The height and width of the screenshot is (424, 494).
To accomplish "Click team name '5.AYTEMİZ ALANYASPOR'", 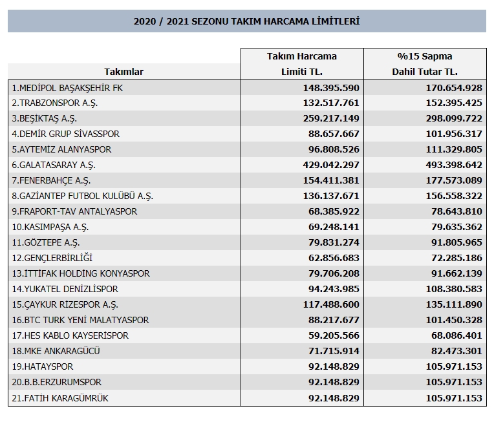I will click(x=62, y=149).
